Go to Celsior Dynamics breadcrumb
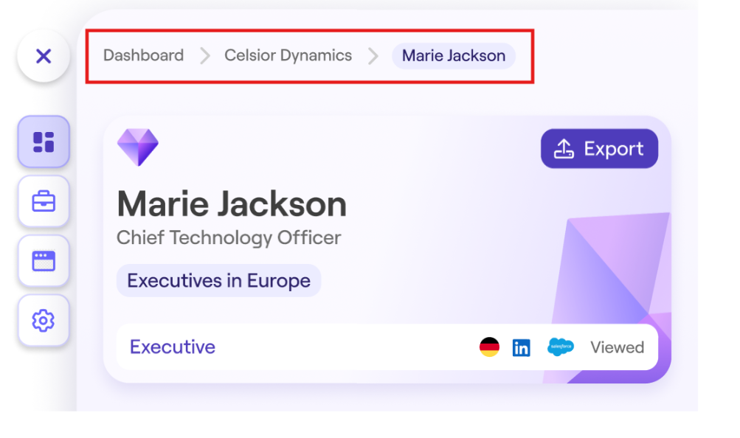 [x=288, y=55]
